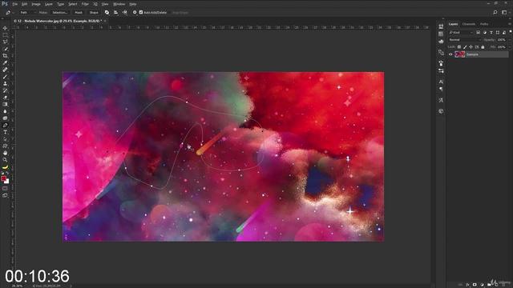The width and height of the screenshot is (513, 288).
Task: Select the Path Selection tool
Action: coord(5,139)
